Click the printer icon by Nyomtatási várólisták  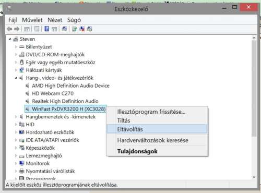coord(21,171)
